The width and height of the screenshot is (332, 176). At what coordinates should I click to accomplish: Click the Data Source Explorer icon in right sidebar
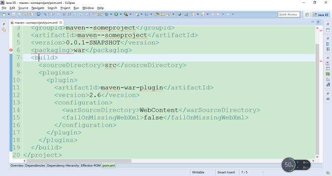pos(328,79)
